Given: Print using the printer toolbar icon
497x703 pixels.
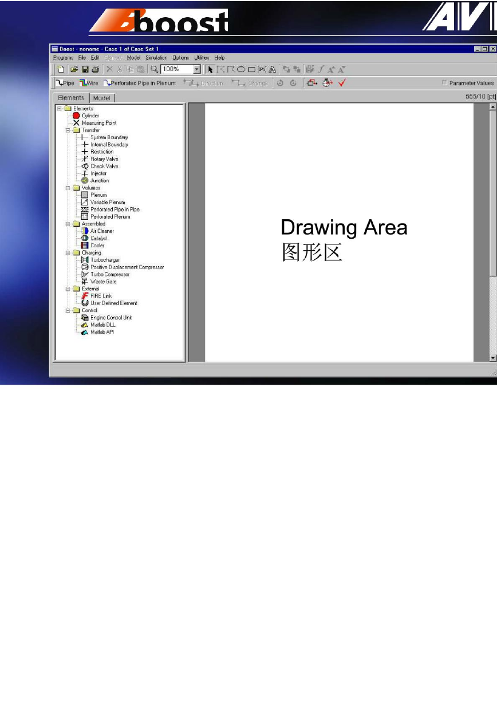Looking at the screenshot, I should [94, 69].
